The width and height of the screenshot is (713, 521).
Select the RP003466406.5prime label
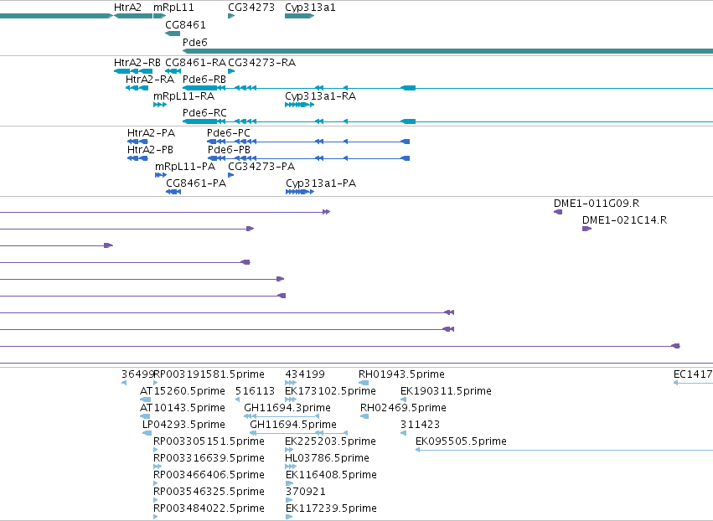click(x=209, y=475)
